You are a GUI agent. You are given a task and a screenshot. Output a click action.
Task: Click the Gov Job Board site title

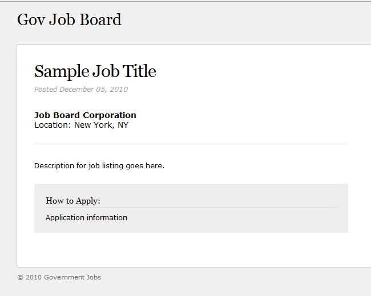coord(69,19)
